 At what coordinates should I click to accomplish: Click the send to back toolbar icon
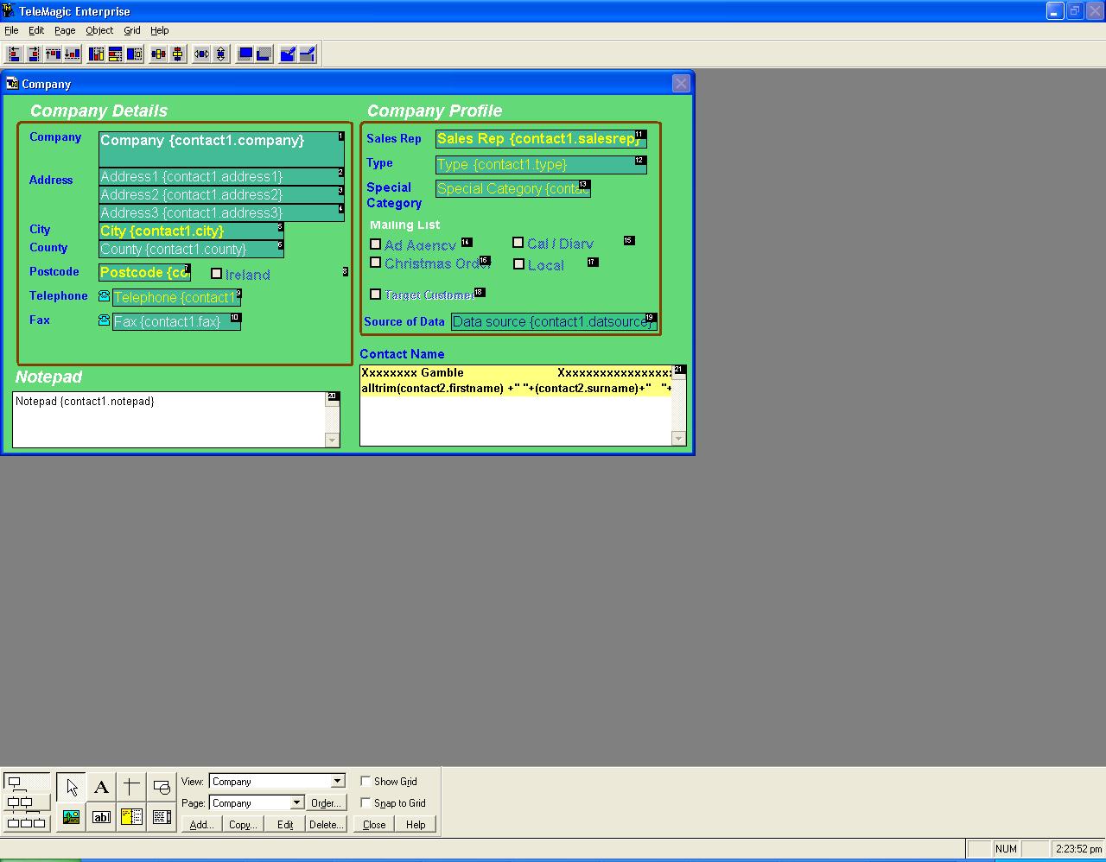point(264,54)
